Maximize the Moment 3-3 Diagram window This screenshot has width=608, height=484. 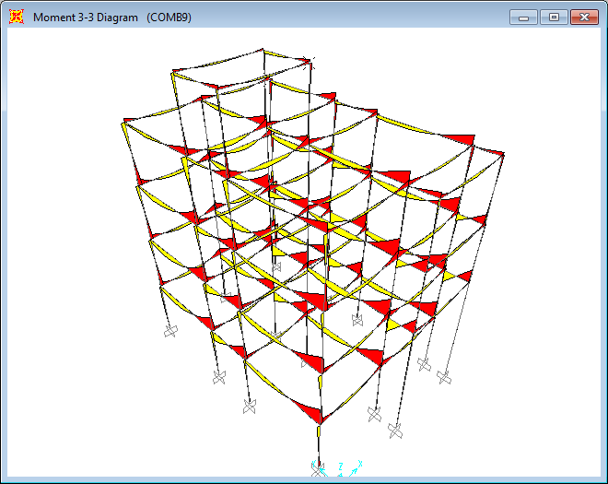[x=554, y=17]
